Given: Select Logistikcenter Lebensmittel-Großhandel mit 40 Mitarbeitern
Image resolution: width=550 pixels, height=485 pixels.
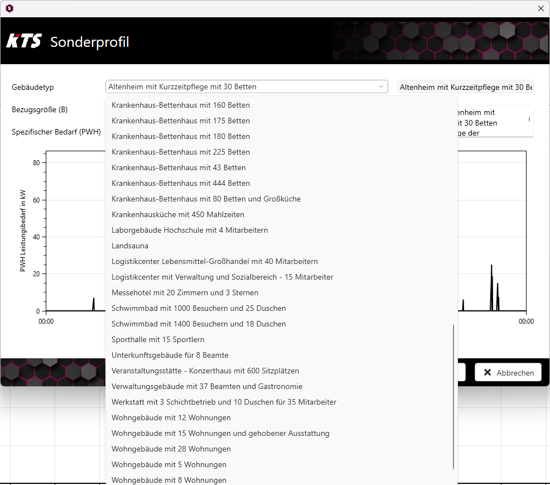Looking at the screenshot, I should pos(282,261).
